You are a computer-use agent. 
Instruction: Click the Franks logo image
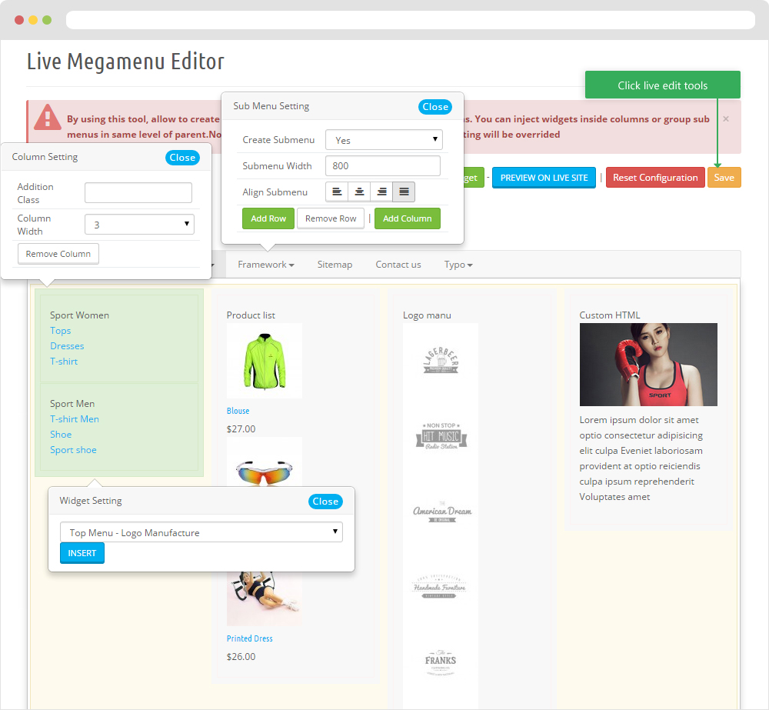coord(441,661)
